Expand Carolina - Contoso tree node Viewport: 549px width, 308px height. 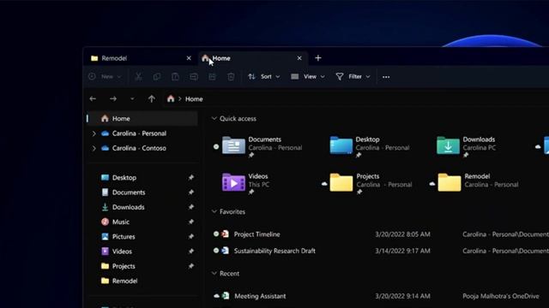pos(94,148)
